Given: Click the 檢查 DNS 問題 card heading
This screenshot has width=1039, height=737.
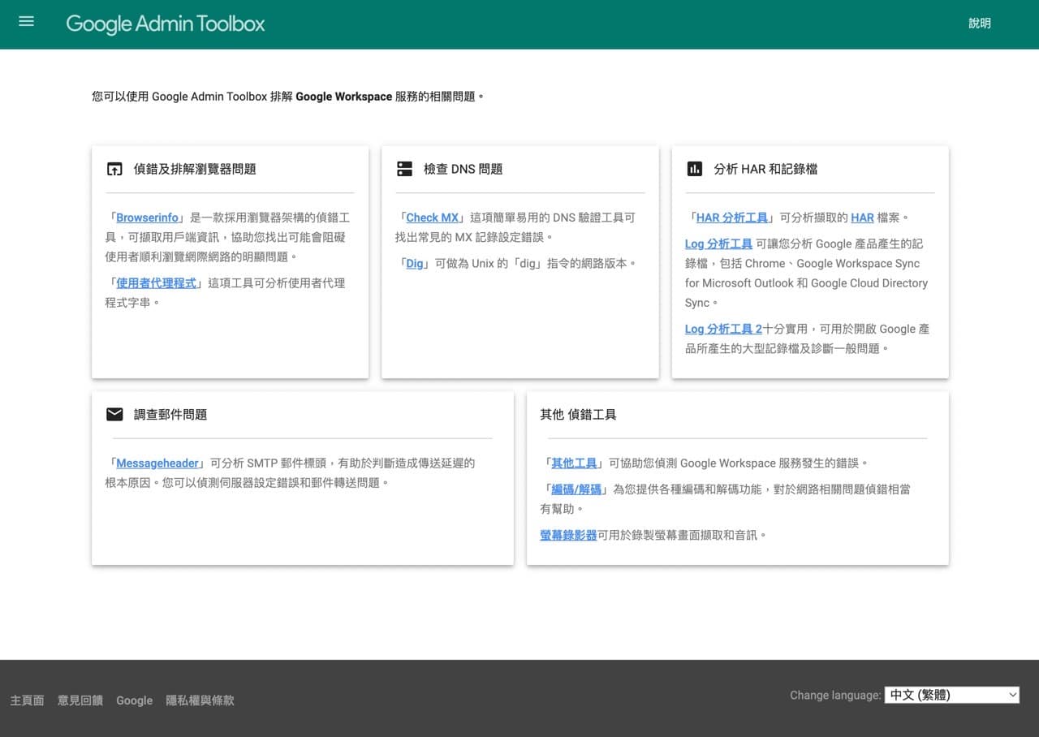Looking at the screenshot, I should point(463,169).
